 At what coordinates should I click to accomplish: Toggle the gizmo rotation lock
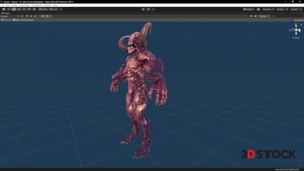(301, 25)
